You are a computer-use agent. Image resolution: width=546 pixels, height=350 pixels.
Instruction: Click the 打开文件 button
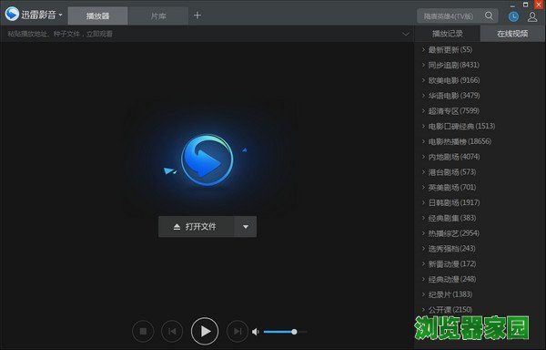click(196, 227)
